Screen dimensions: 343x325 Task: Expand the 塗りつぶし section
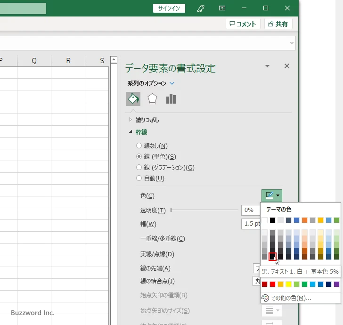coord(131,120)
